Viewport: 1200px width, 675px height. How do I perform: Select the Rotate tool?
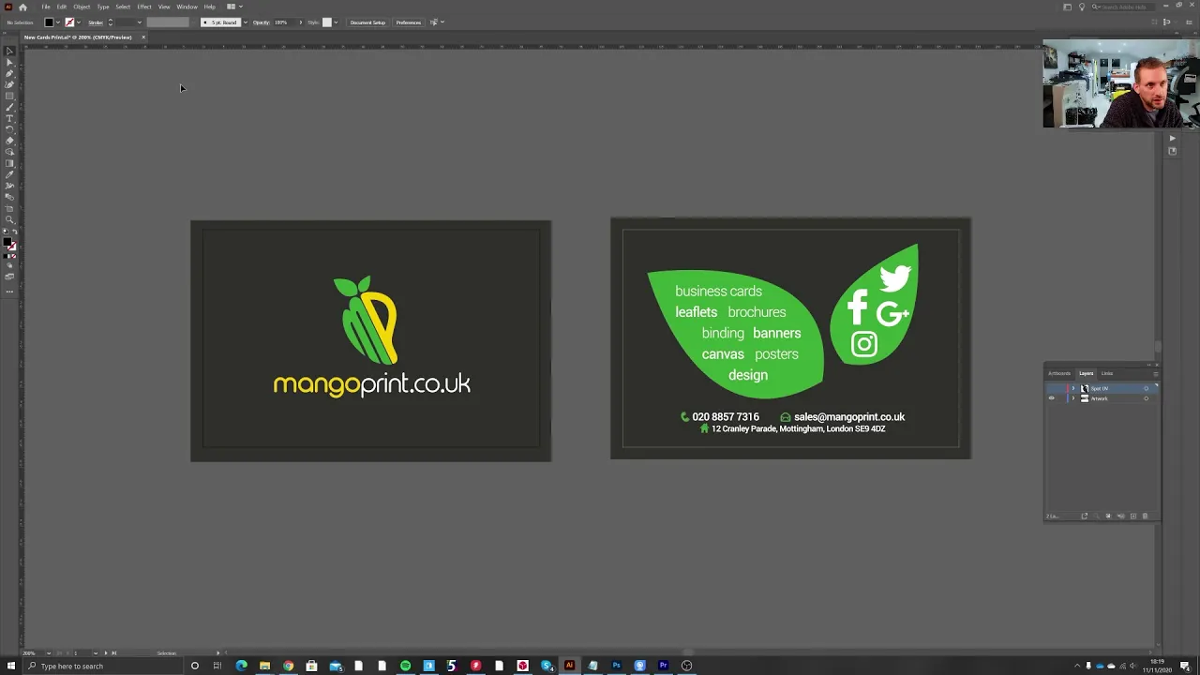point(9,129)
